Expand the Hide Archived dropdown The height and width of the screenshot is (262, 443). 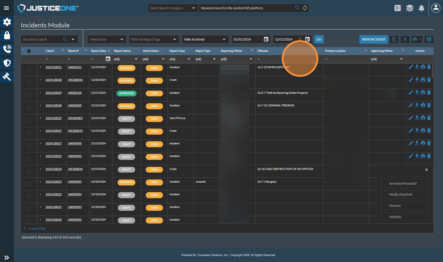[205, 39]
